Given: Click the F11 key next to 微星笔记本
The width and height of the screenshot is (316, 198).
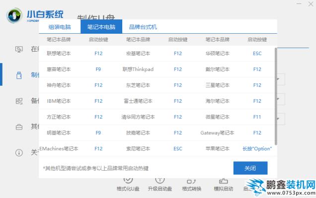Looking at the screenshot, I should click(x=257, y=117).
